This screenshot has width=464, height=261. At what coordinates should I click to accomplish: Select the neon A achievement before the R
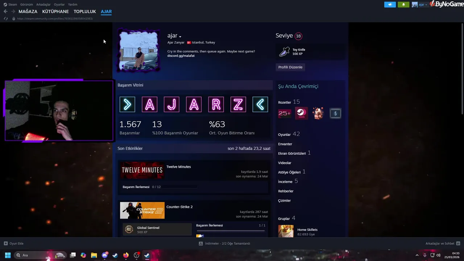(x=194, y=104)
